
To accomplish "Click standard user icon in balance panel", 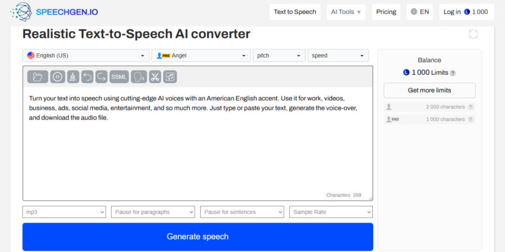I will pyautogui.click(x=389, y=107).
